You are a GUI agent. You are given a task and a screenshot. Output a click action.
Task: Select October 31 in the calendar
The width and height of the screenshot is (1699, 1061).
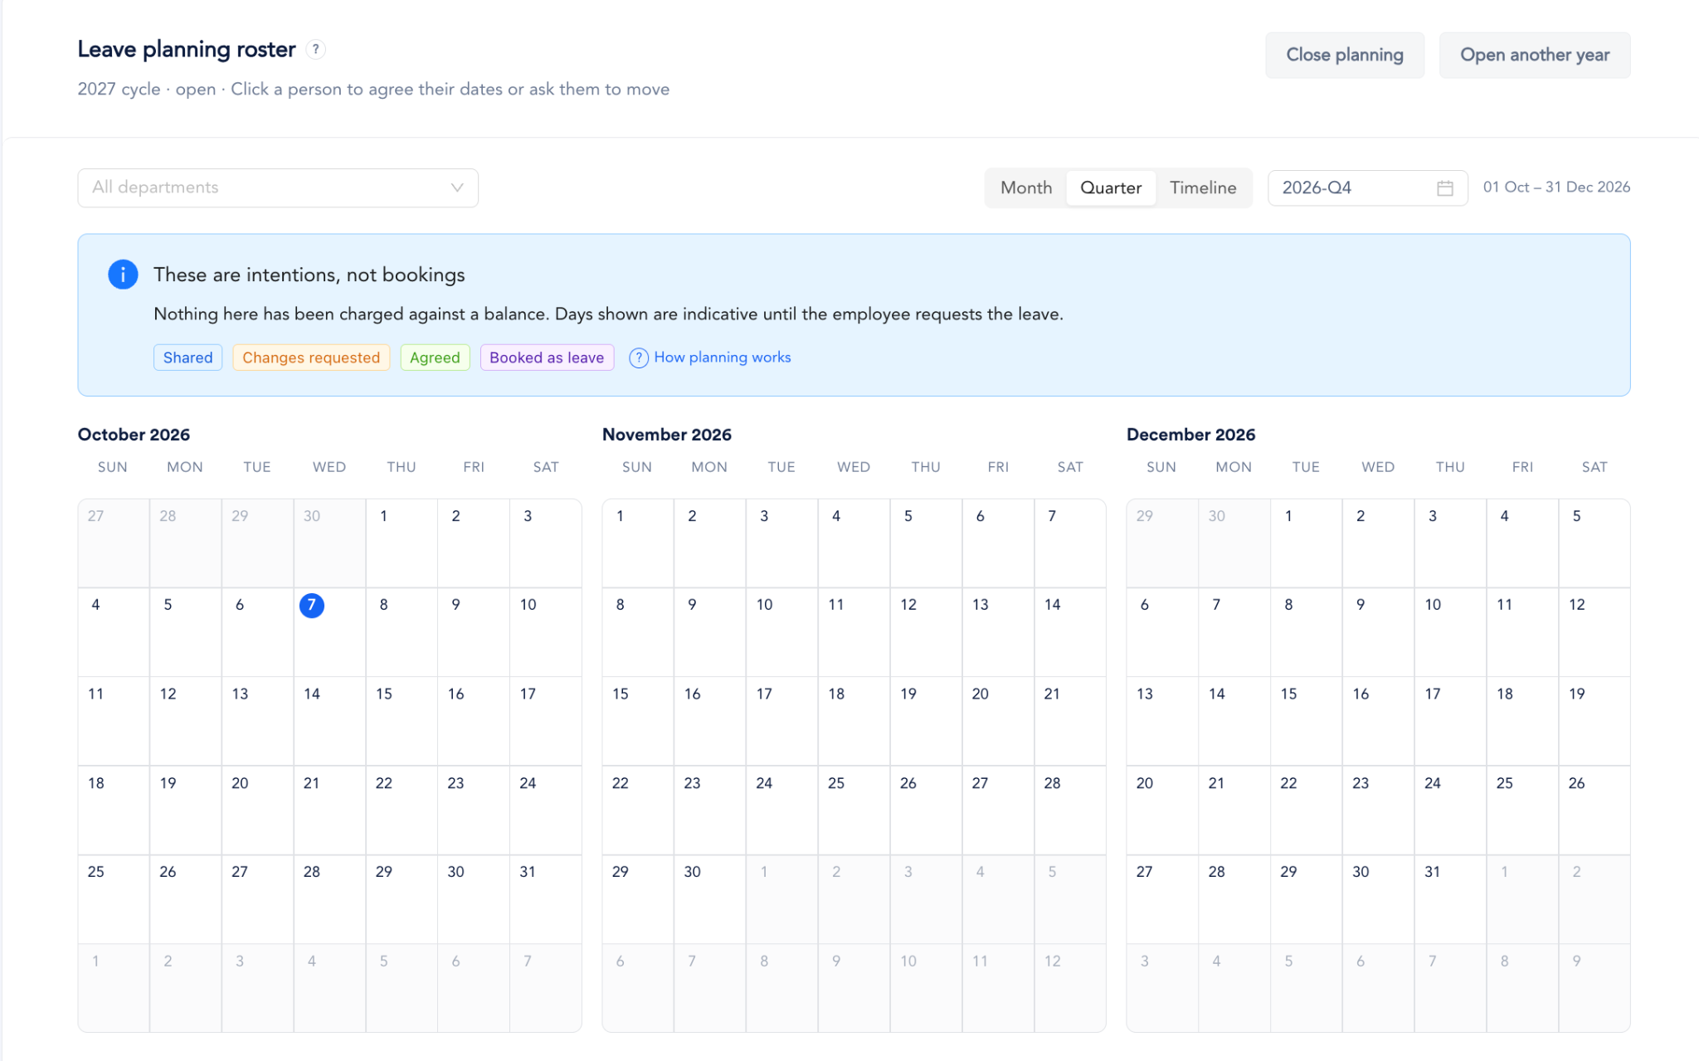pos(546,899)
